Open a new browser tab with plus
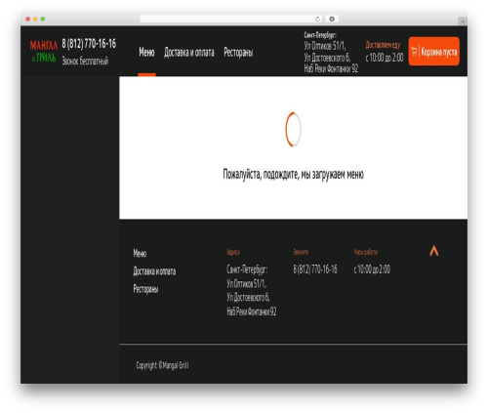 [x=463, y=21]
